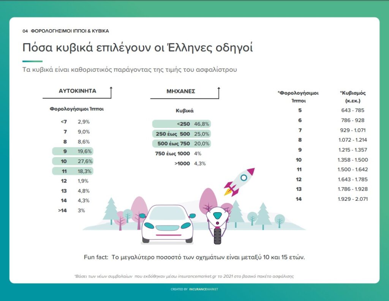
Task: Click the 'Κυβικά' subheading under ΜΗΧΑΝΕΣ
Action: click(x=185, y=111)
